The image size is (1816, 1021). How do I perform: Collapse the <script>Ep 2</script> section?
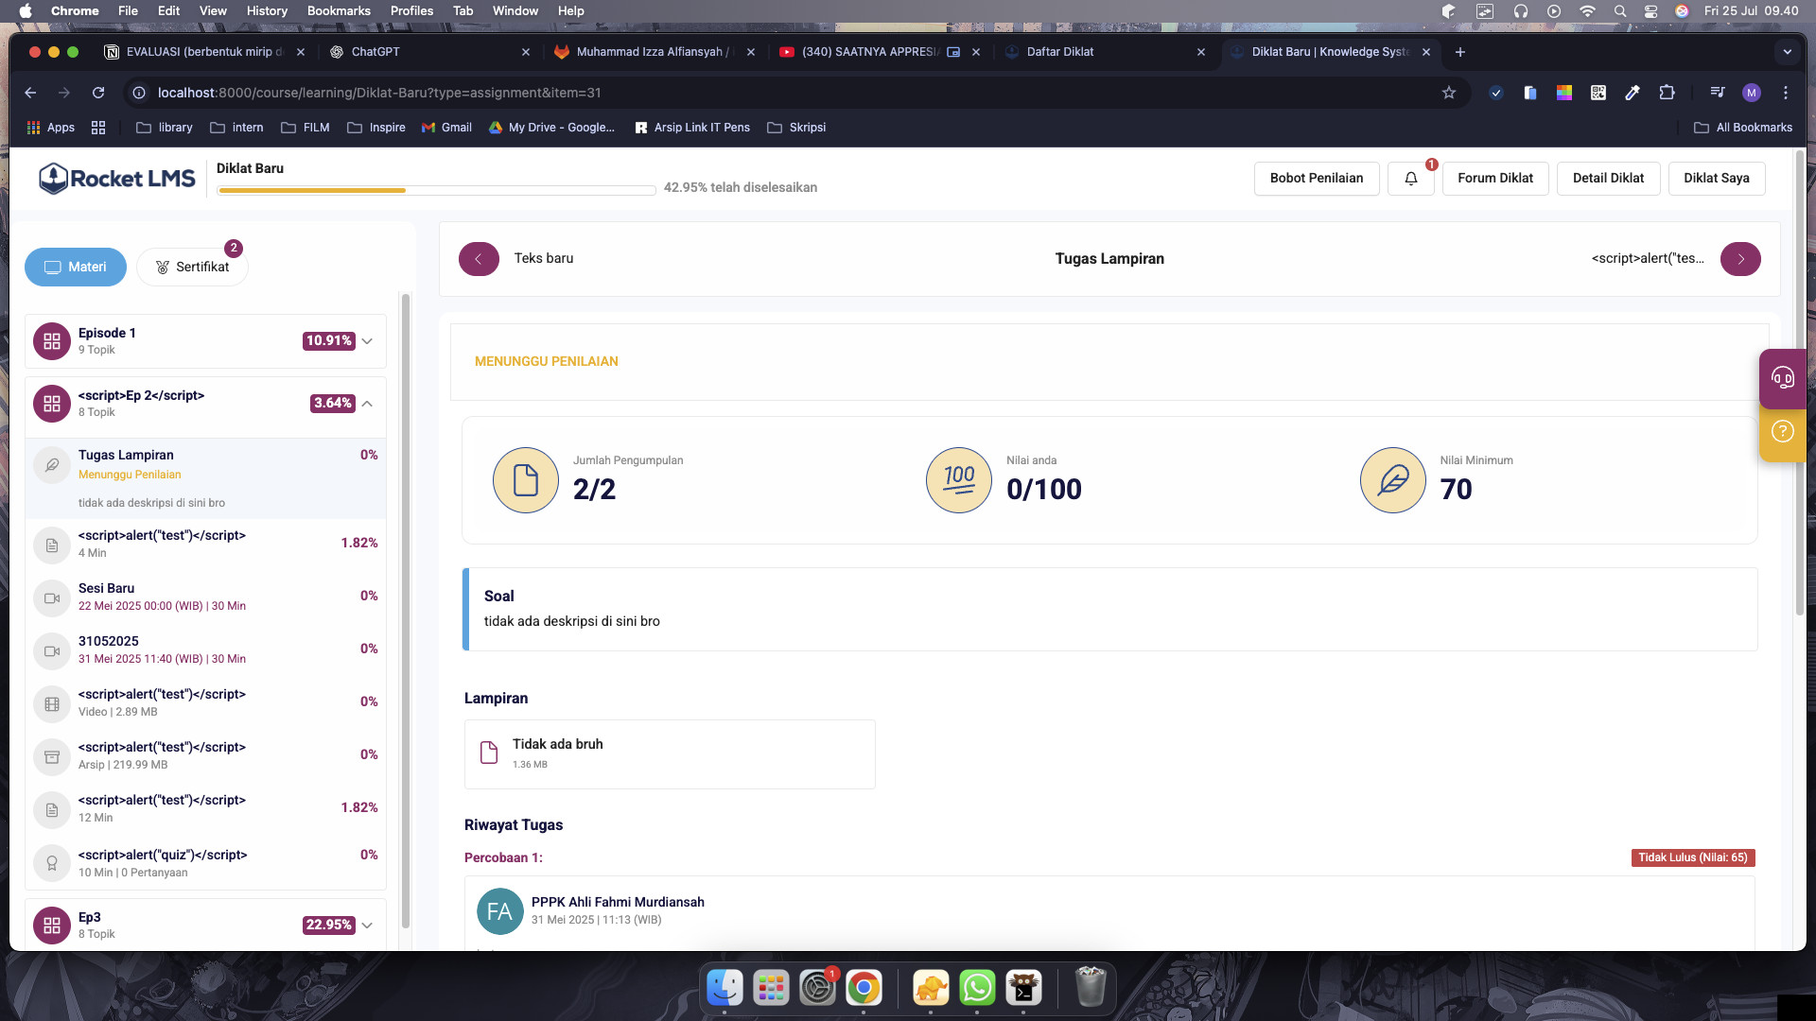[367, 404]
